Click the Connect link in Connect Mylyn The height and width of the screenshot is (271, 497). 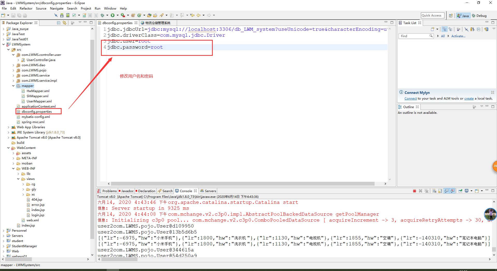(x=411, y=99)
